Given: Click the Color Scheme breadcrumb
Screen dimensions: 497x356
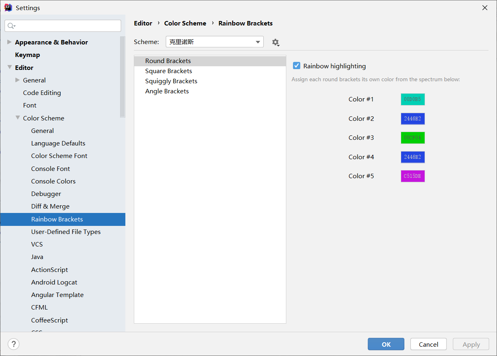Looking at the screenshot, I should click(185, 23).
